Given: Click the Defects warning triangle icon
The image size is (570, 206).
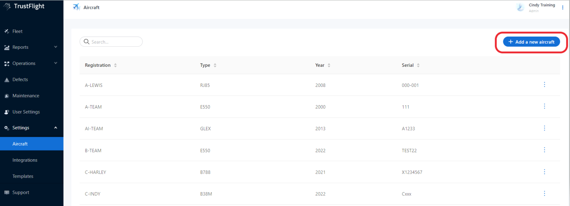Looking at the screenshot, I should (7, 80).
